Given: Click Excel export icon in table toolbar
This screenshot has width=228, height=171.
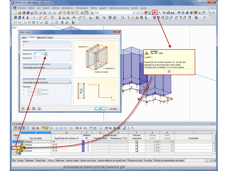Looking at the screenshot, I should (115, 128).
